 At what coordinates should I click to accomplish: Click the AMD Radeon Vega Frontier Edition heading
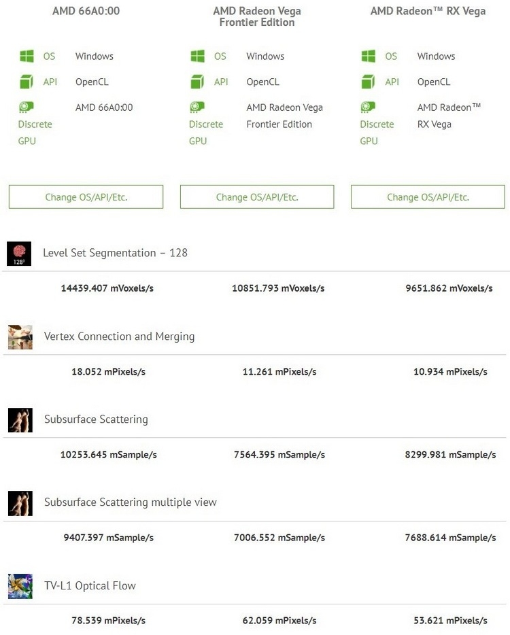coord(257,16)
